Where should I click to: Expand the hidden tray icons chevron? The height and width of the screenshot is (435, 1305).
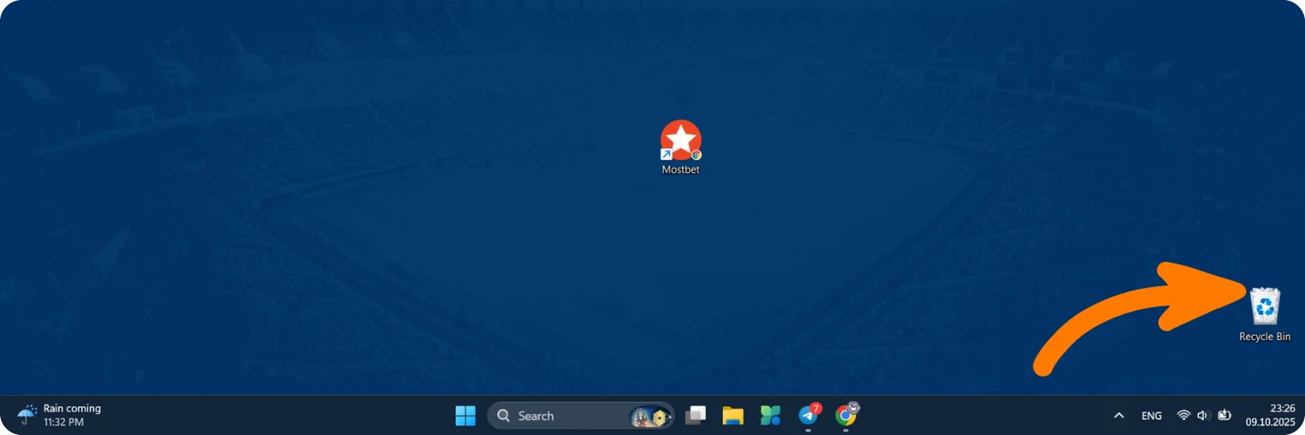[x=1119, y=416]
